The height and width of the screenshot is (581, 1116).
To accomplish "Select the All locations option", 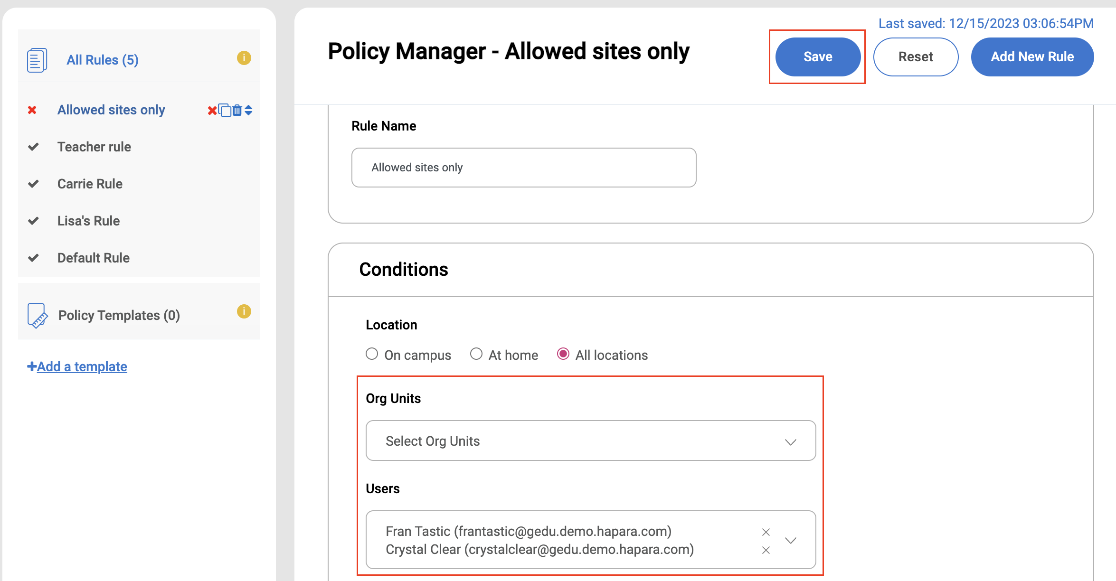I will (563, 354).
